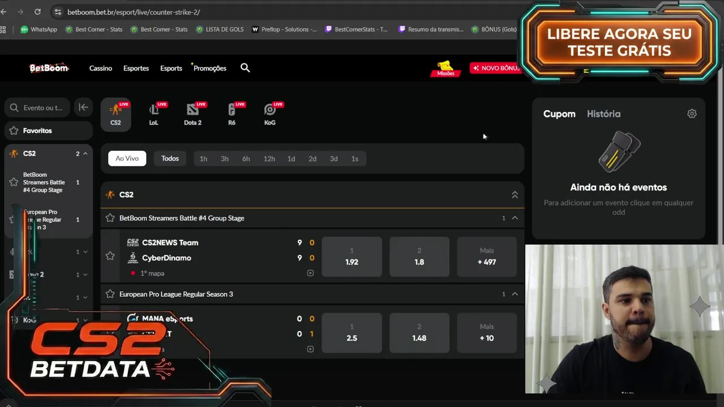Switch to História tab

[x=604, y=114]
